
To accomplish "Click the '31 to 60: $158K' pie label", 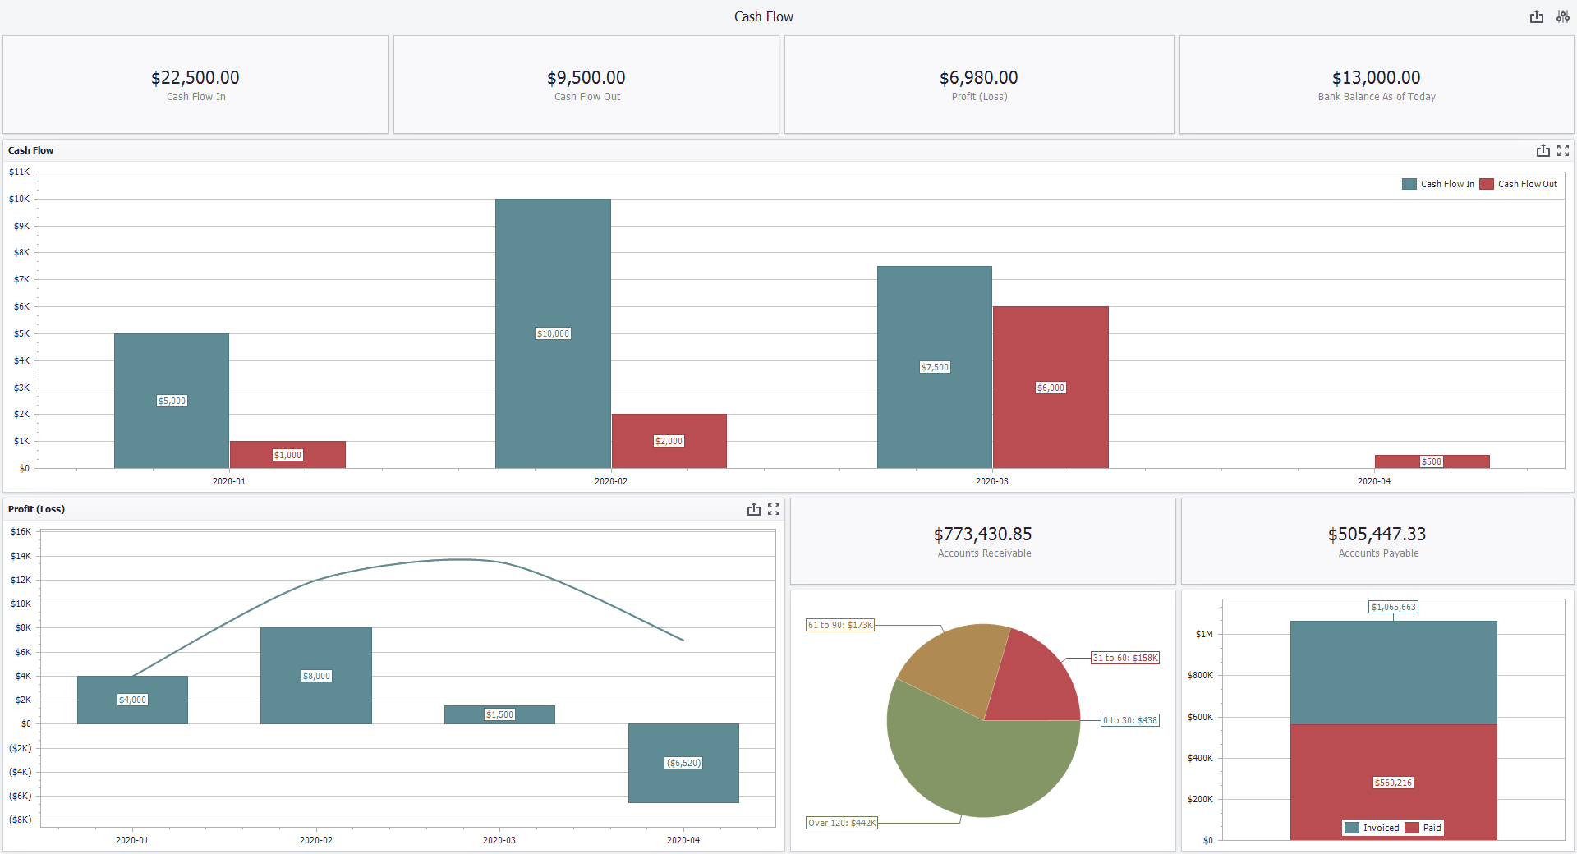I will [1125, 658].
